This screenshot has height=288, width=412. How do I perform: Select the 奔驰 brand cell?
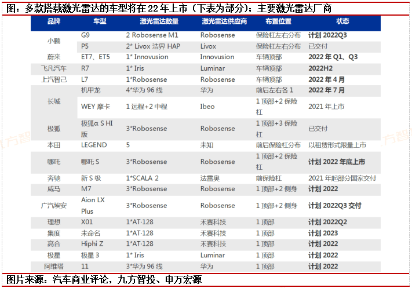(x=54, y=178)
